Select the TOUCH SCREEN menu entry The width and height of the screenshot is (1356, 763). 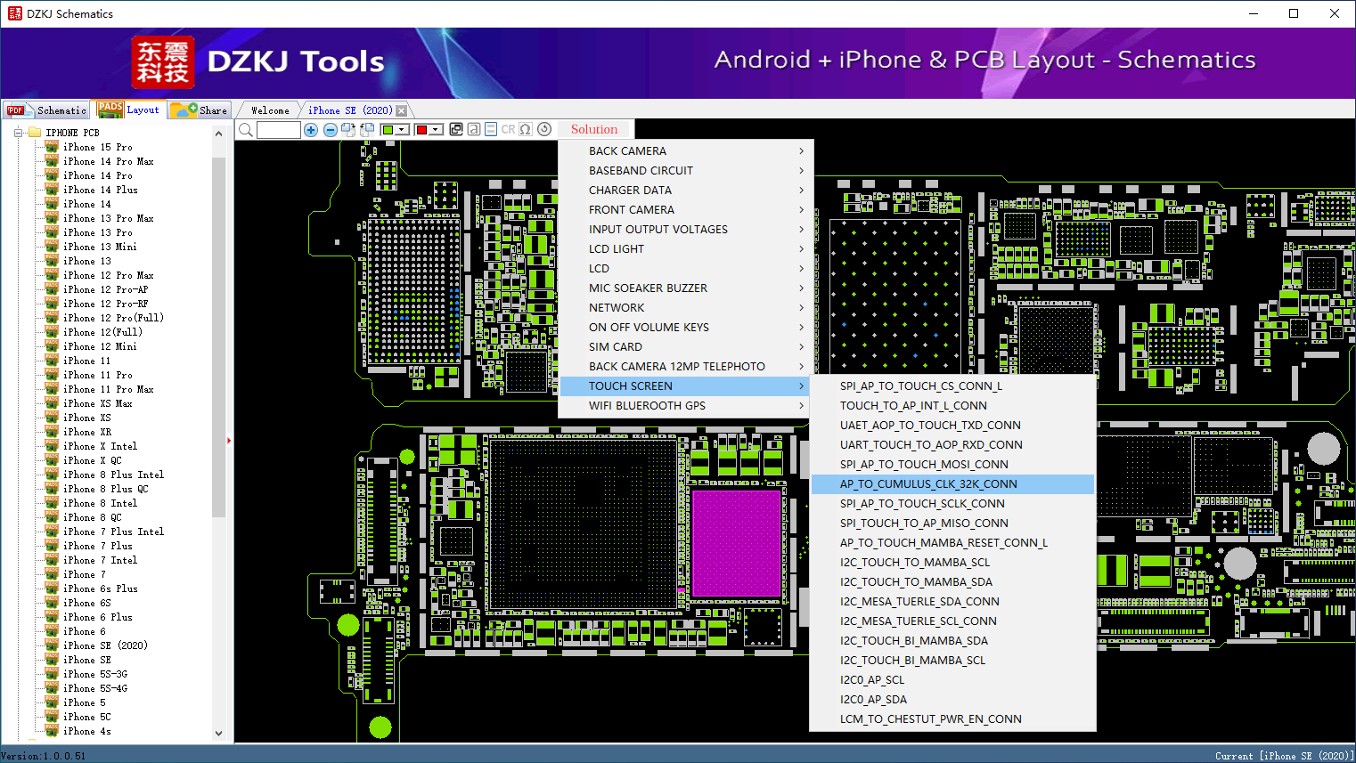(x=684, y=386)
